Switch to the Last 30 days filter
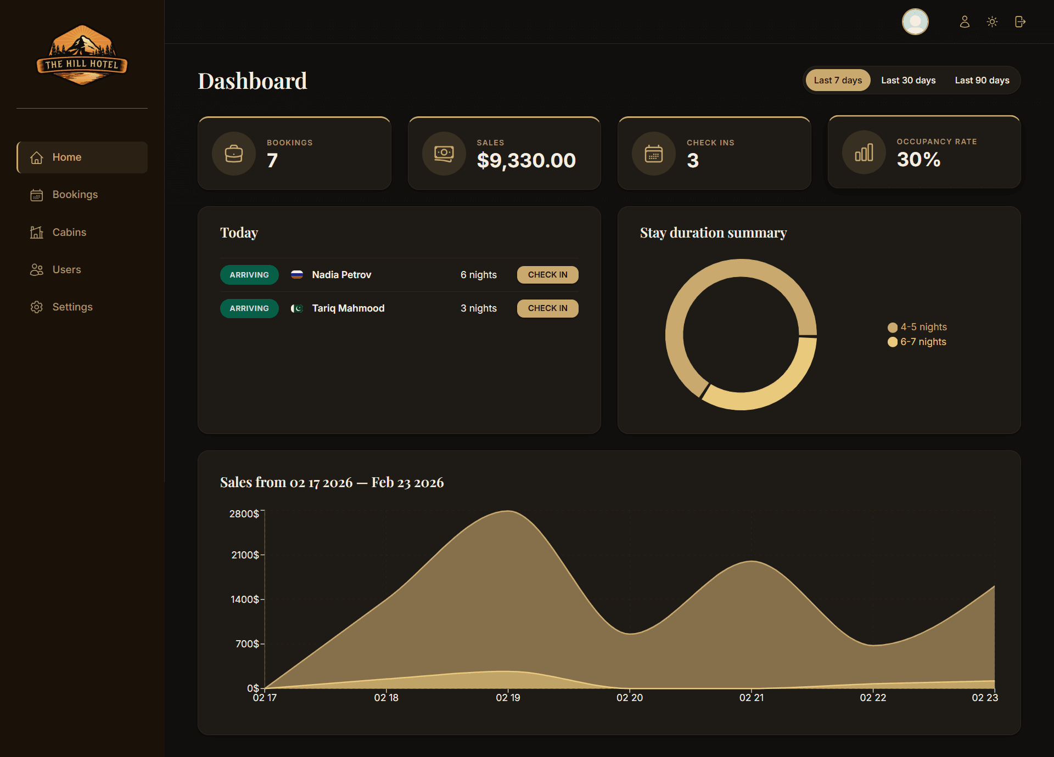Screen dimensions: 1054x757 [x=908, y=80]
